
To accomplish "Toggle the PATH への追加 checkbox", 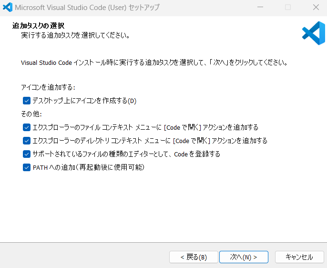I will coord(27,167).
